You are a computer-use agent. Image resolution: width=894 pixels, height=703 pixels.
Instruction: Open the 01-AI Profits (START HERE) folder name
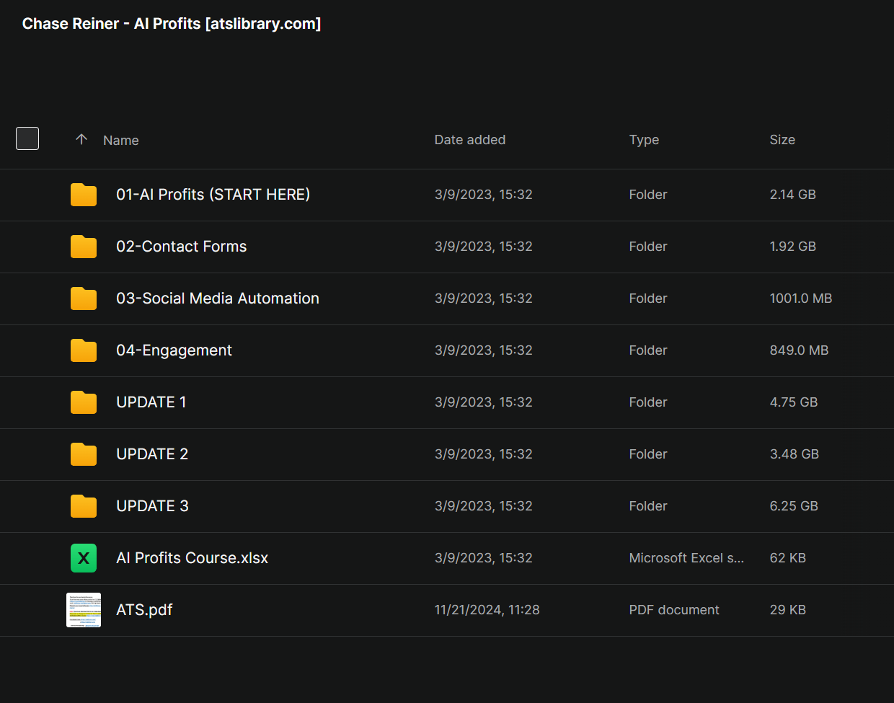(x=213, y=195)
